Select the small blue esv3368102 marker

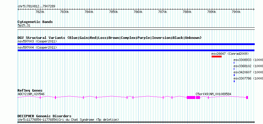[x=234, y=69]
